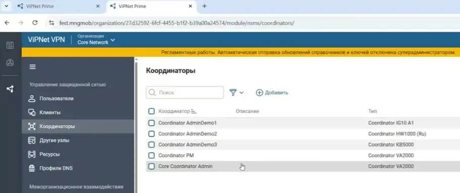The image size is (460, 193).
Task: Go back with browser back arrow
Action: [x=7, y=23]
